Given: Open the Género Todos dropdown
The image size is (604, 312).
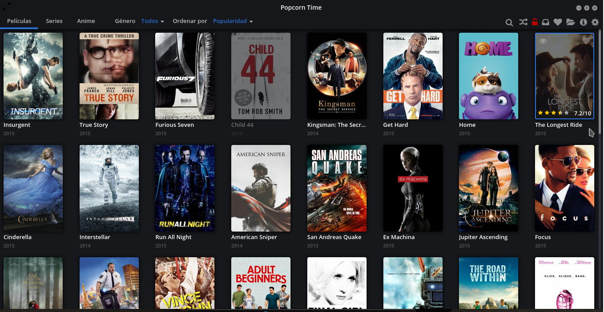Looking at the screenshot, I should tap(153, 21).
